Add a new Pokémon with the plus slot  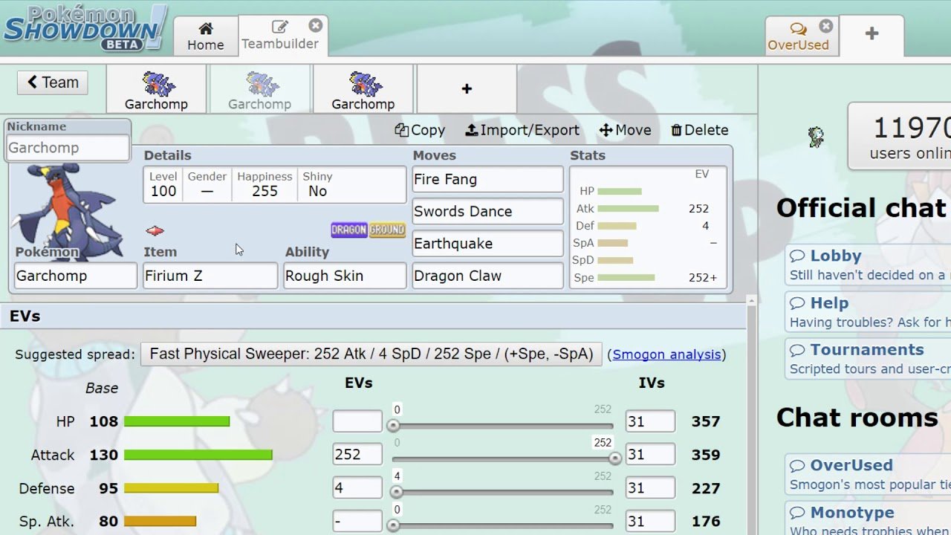coord(467,89)
